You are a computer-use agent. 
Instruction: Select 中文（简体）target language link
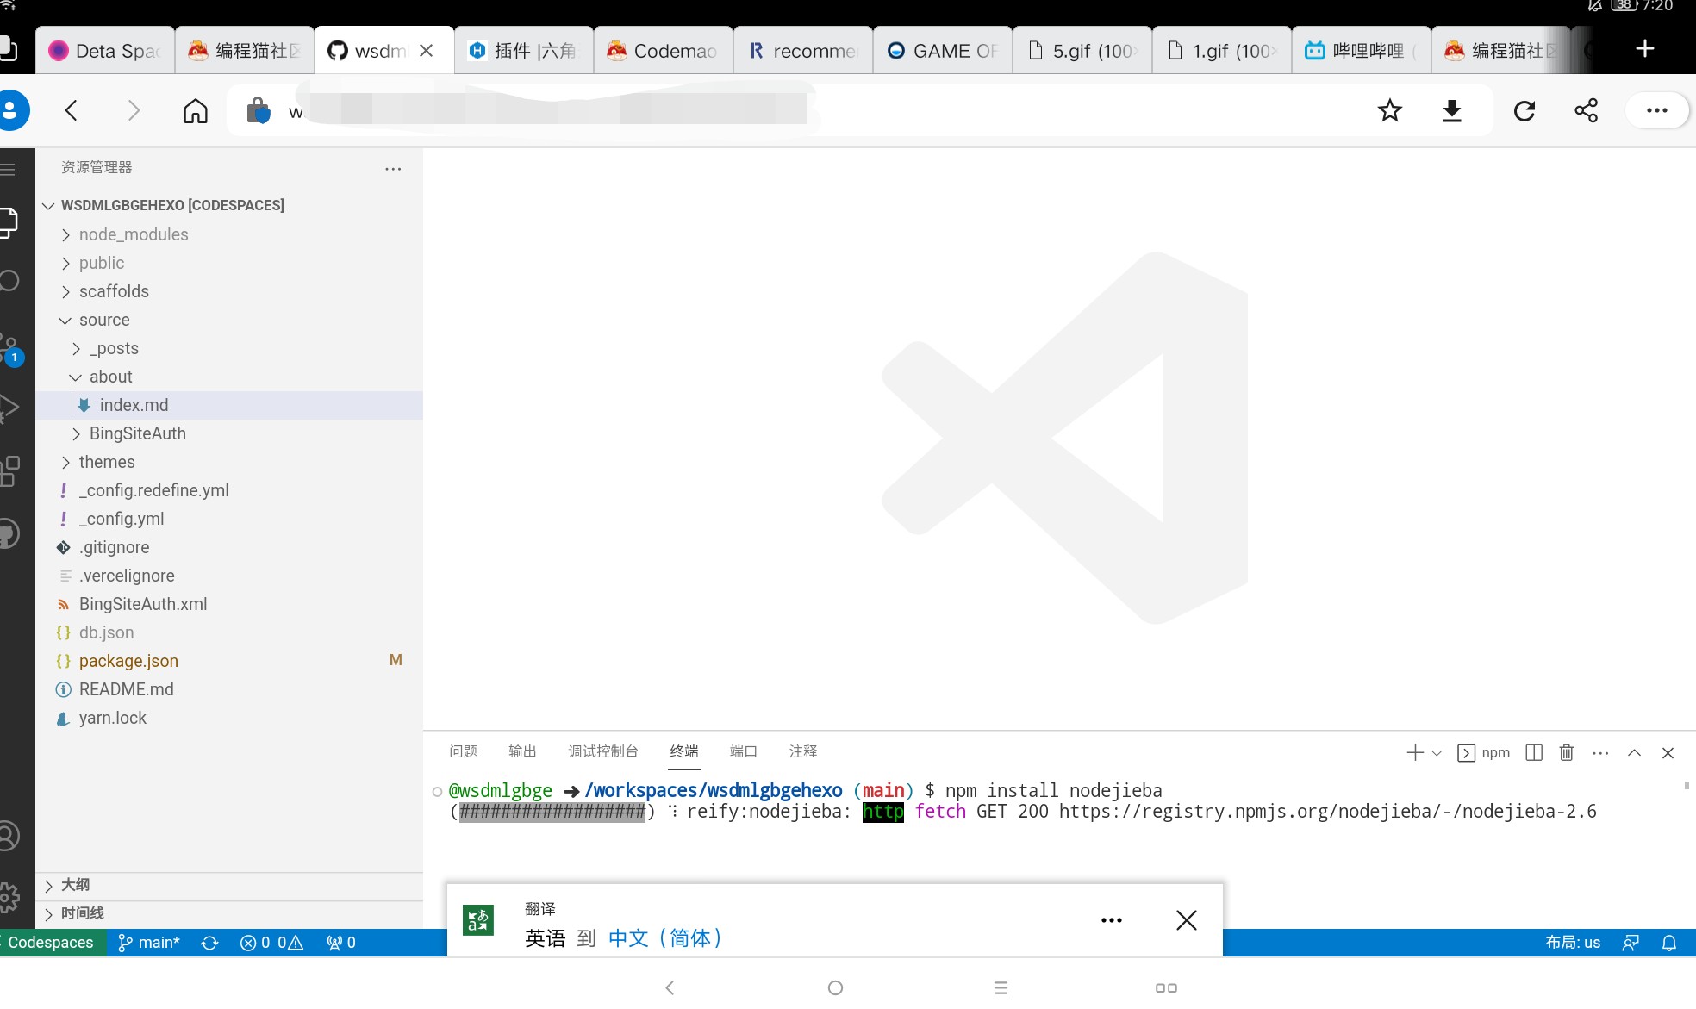click(665, 937)
